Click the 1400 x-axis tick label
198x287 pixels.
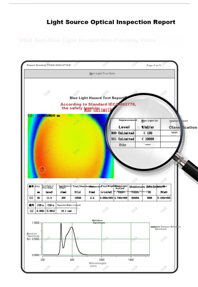pos(131,260)
